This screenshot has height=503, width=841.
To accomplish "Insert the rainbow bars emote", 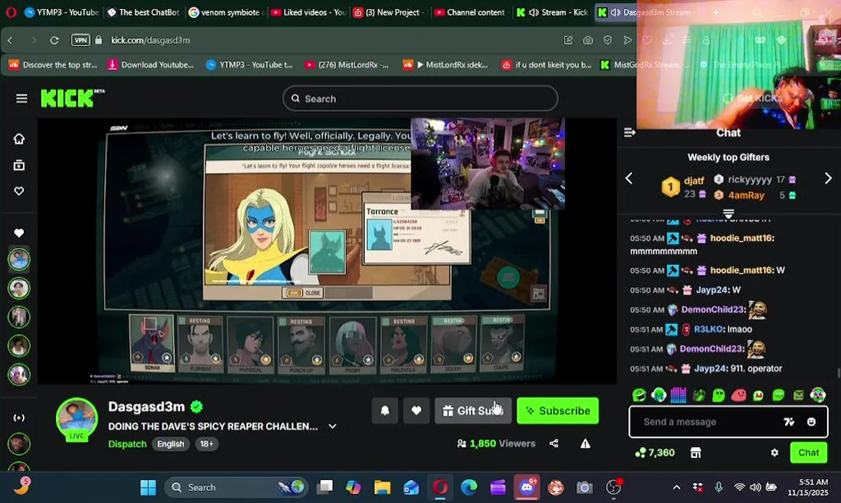I will point(678,395).
